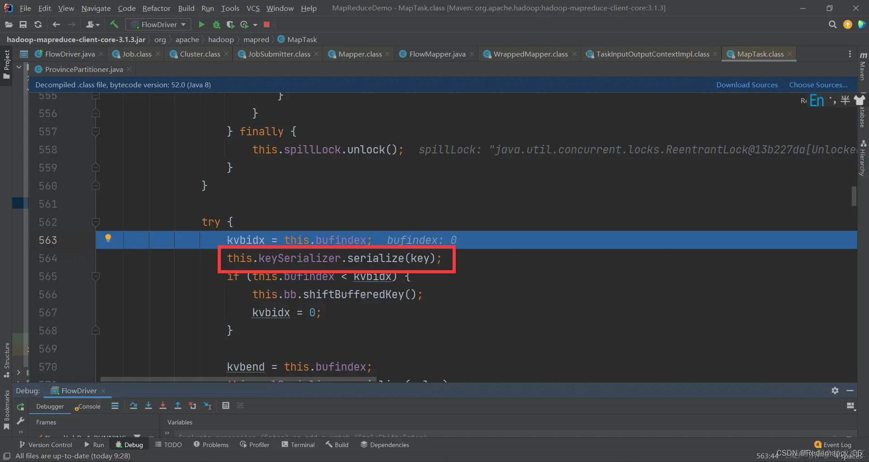Click the Force Step Into red arrow
Screen dimensions: 869x462
point(163,405)
